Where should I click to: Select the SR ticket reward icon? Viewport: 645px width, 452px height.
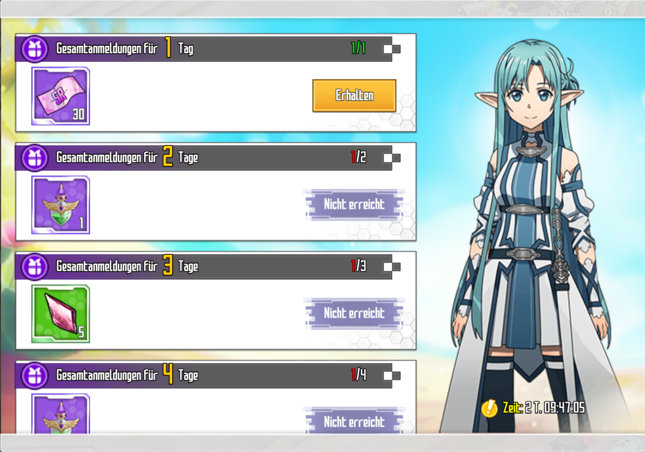tap(60, 96)
